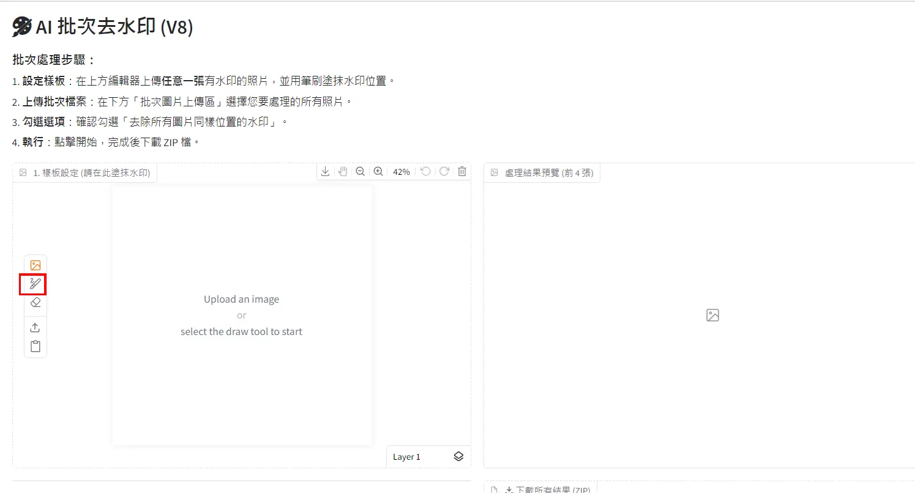This screenshot has height=494, width=915.
Task: Select the draw tool in the left toolbar
Action: [35, 283]
